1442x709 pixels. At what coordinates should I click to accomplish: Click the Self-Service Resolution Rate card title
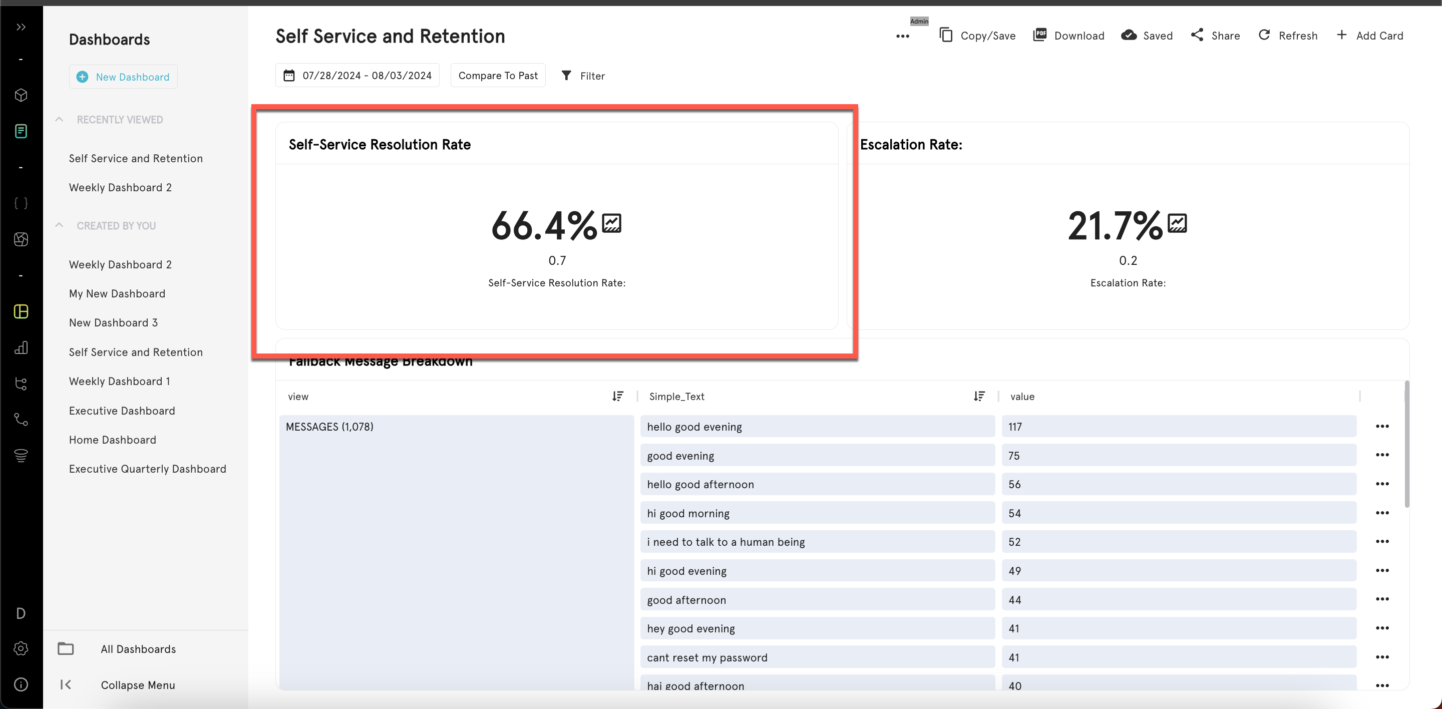(x=380, y=144)
